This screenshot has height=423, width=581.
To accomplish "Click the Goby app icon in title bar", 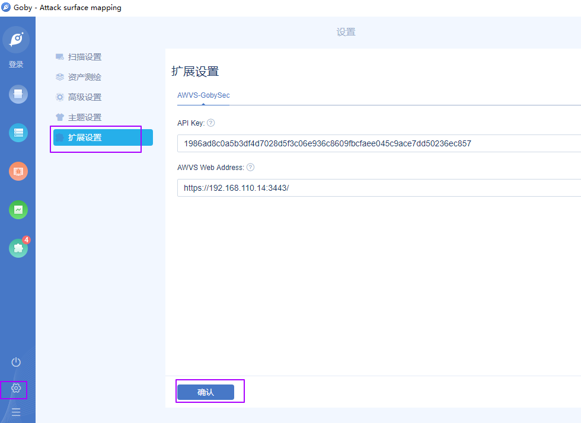I will [x=6, y=8].
